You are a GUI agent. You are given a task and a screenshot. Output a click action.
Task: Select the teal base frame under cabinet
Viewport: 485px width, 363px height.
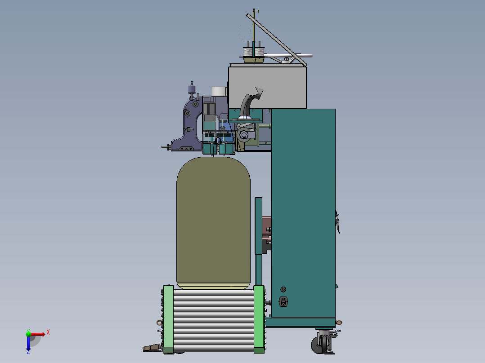pyautogui.click(x=300, y=323)
